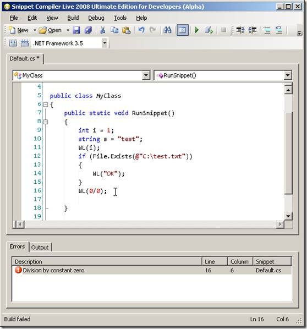Expand the RunSnippet() member dropdown
The width and height of the screenshot is (307, 329).
click(x=288, y=75)
